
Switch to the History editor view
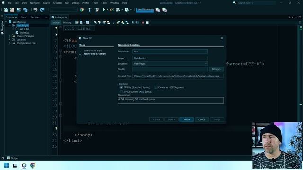(67, 23)
